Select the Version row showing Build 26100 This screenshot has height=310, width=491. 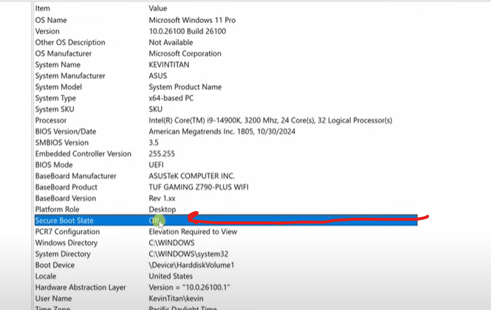click(x=49, y=31)
